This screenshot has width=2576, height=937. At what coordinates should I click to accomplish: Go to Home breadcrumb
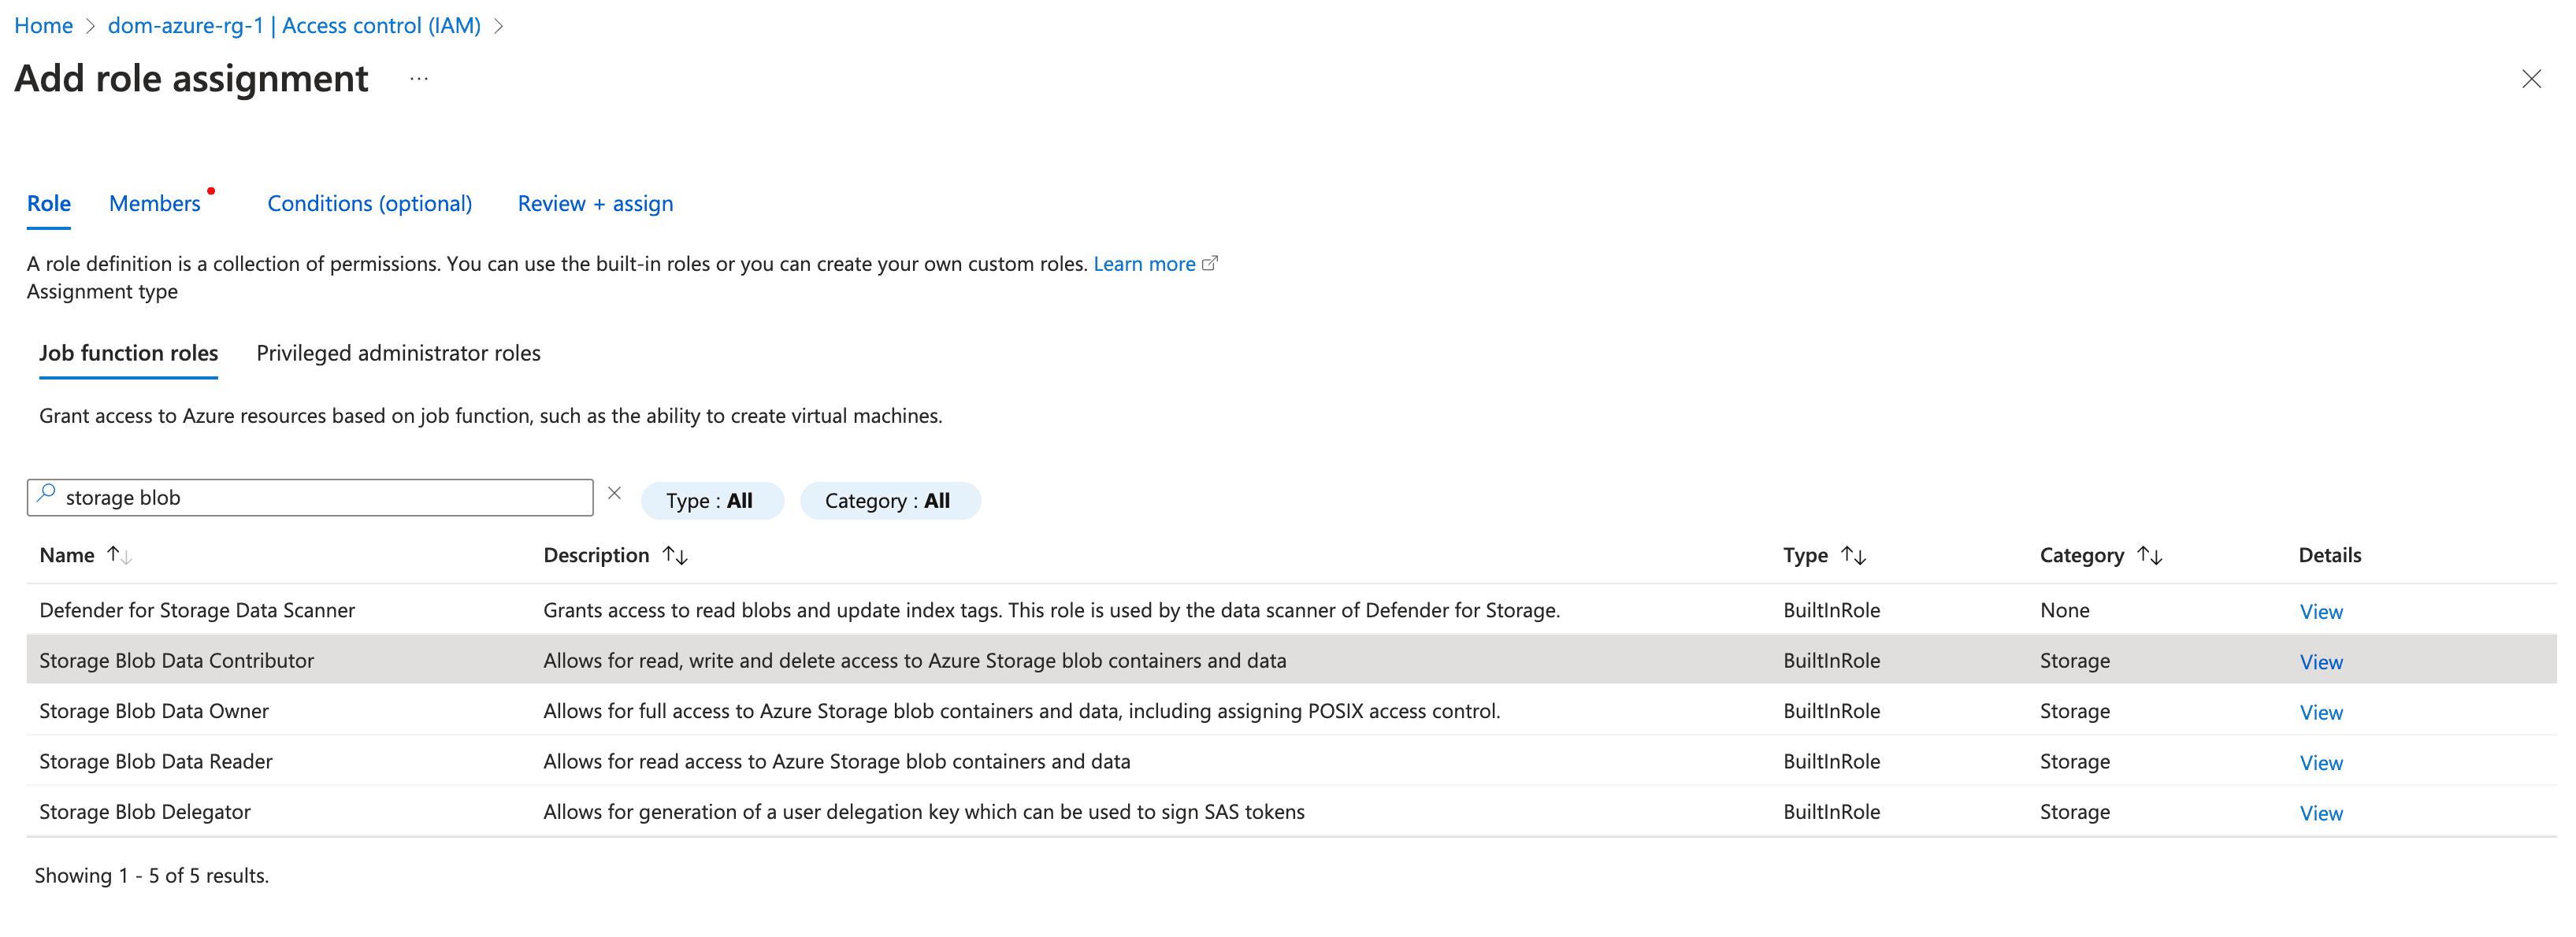click(43, 26)
